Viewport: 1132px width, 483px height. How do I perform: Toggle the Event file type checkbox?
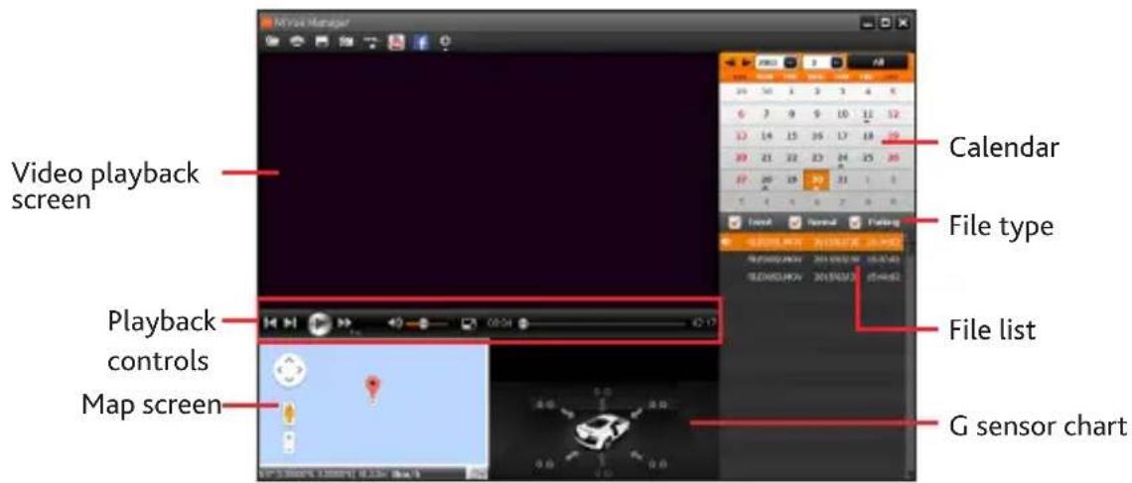[x=735, y=223]
